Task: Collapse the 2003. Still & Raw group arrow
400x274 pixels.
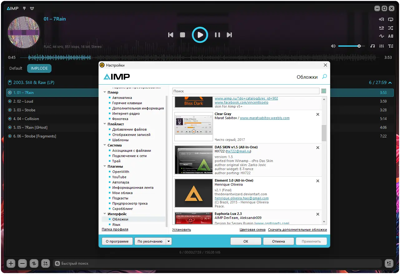Action: pos(390,83)
